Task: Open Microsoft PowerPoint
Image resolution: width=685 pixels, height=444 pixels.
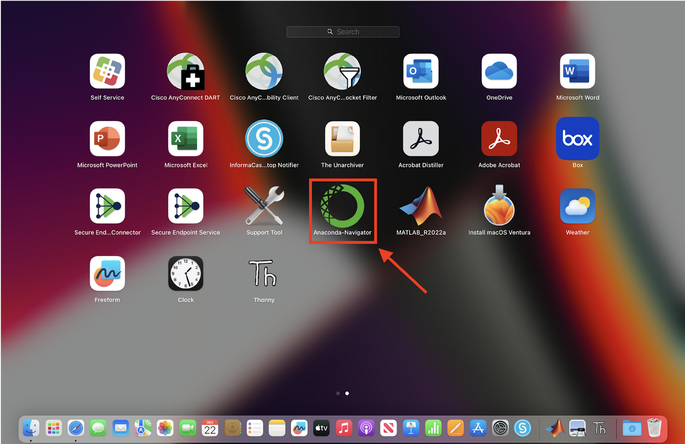Action: [107, 139]
